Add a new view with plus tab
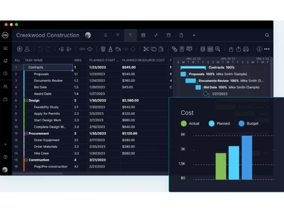 (194, 35)
